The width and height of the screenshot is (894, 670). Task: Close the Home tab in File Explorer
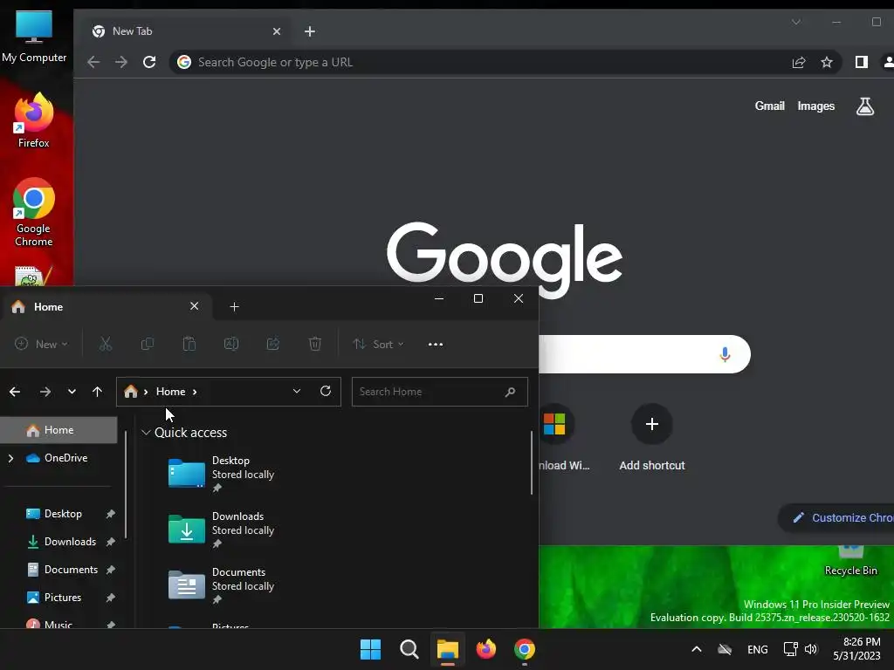[195, 306]
